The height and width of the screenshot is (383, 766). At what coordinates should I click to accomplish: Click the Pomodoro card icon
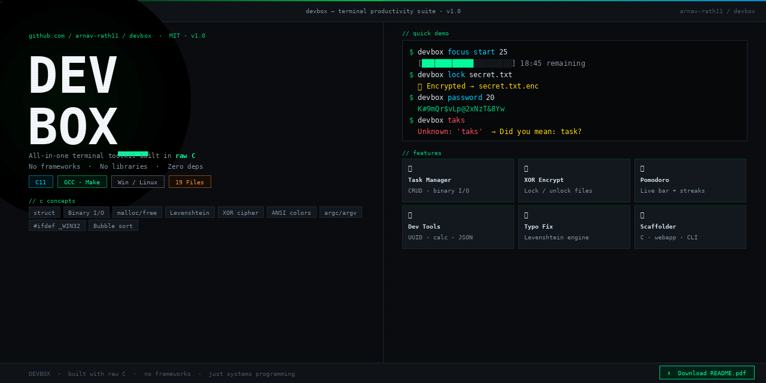pos(642,169)
